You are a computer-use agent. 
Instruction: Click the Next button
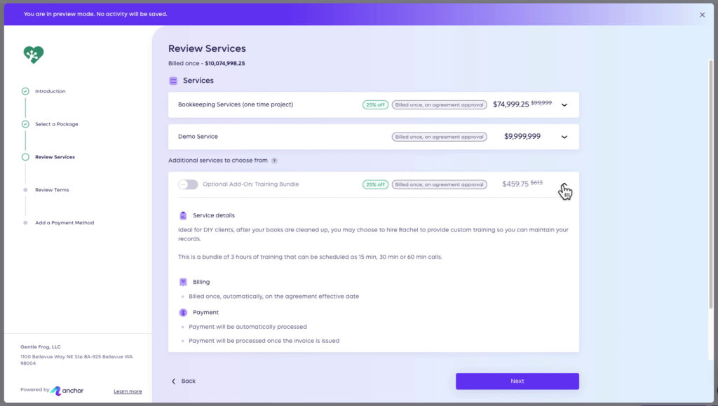(x=517, y=381)
